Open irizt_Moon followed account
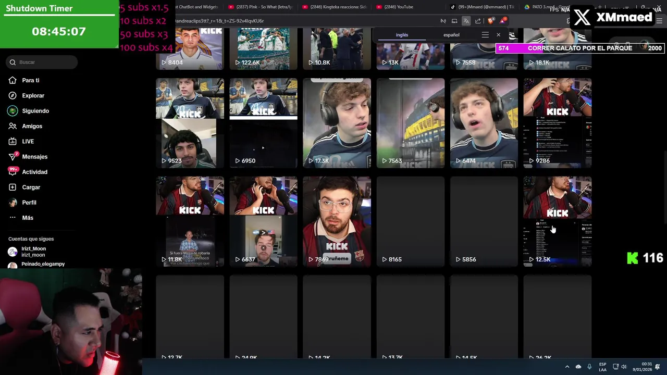 point(33,252)
